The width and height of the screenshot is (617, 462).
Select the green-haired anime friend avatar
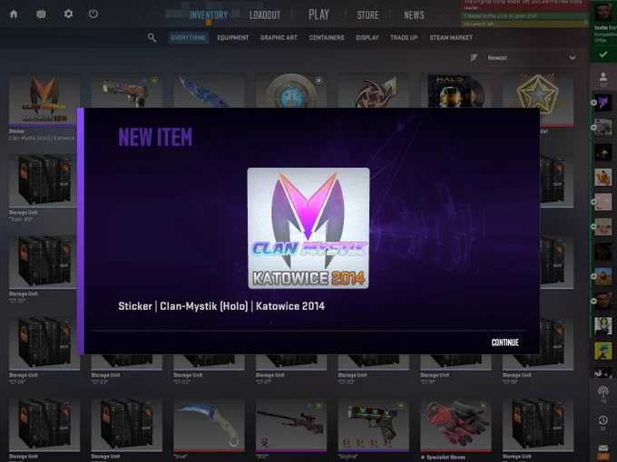602,326
